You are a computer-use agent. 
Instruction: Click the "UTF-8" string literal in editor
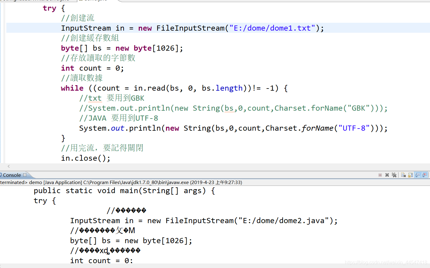[x=354, y=128]
